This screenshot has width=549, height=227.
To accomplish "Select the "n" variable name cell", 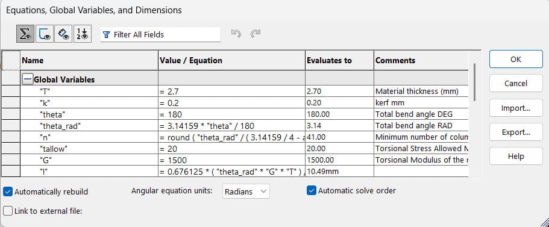I will 89,137.
